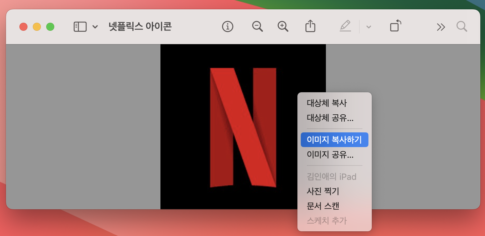Choose 대상체 복사 from context menu
The width and height of the screenshot is (485, 236).
click(335, 103)
